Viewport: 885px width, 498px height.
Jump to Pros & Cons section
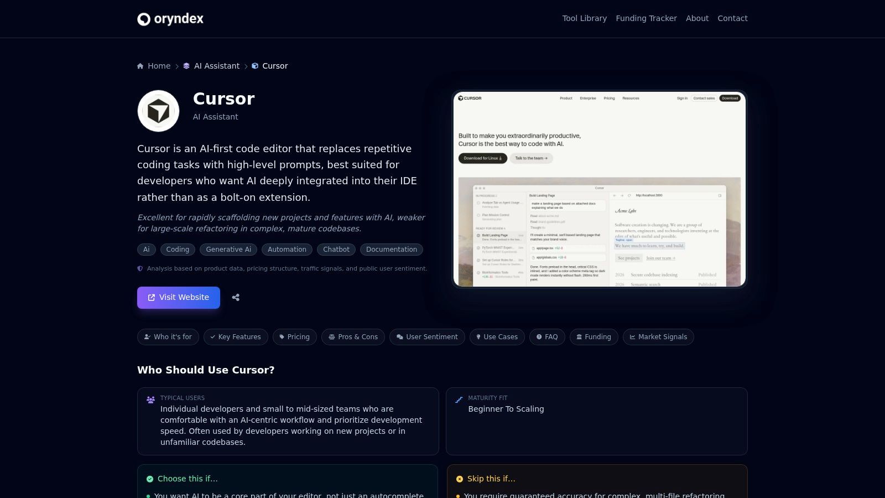(x=353, y=337)
